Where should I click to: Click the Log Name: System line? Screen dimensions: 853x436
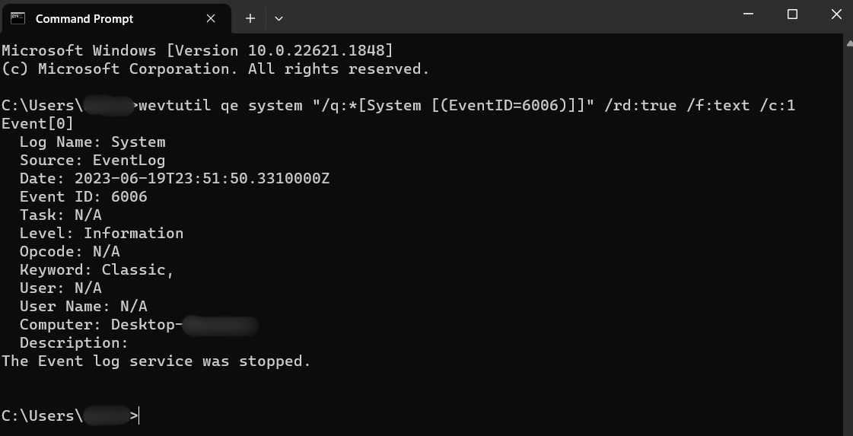92,142
